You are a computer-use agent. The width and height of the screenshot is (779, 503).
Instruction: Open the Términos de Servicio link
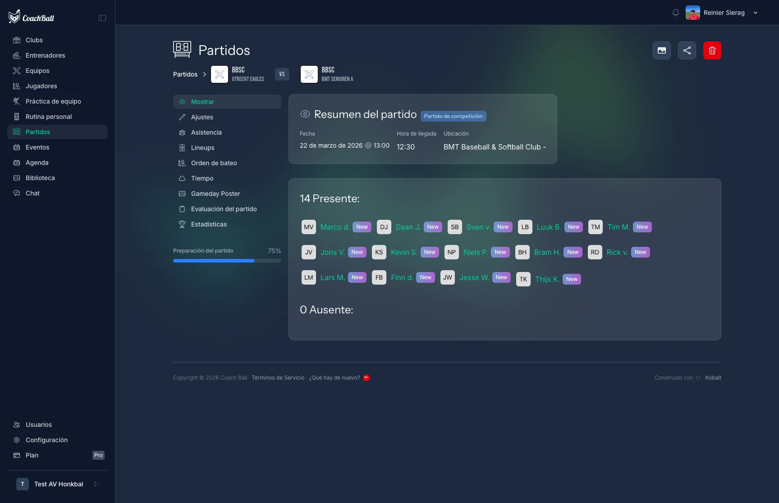(278, 378)
